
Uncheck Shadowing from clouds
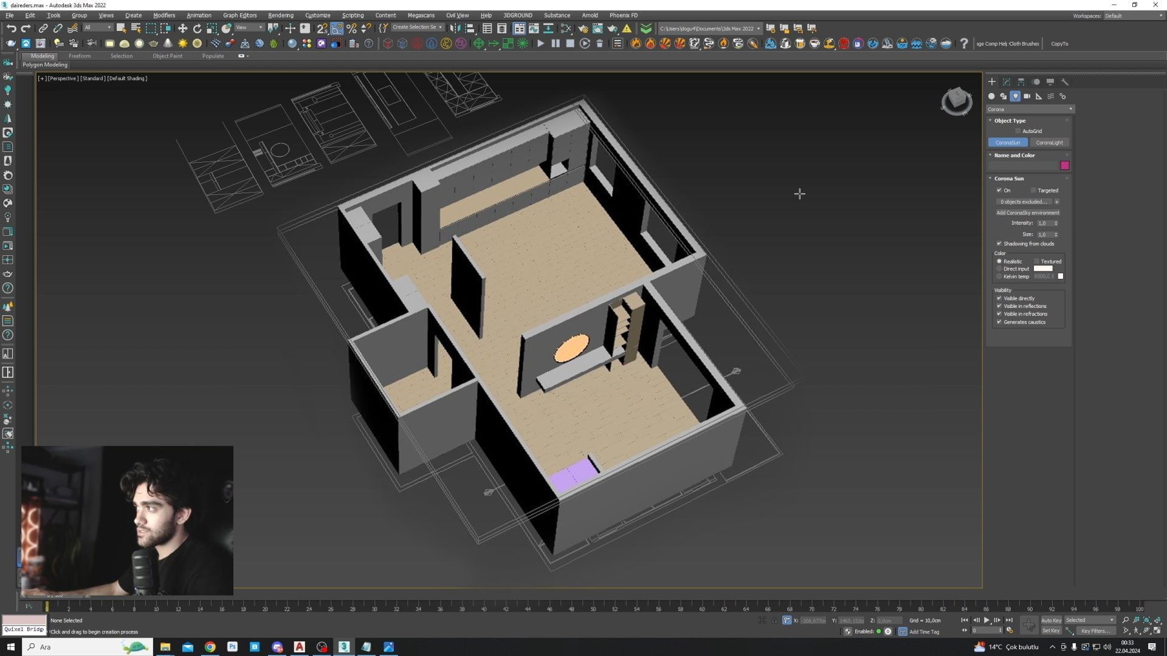point(999,244)
